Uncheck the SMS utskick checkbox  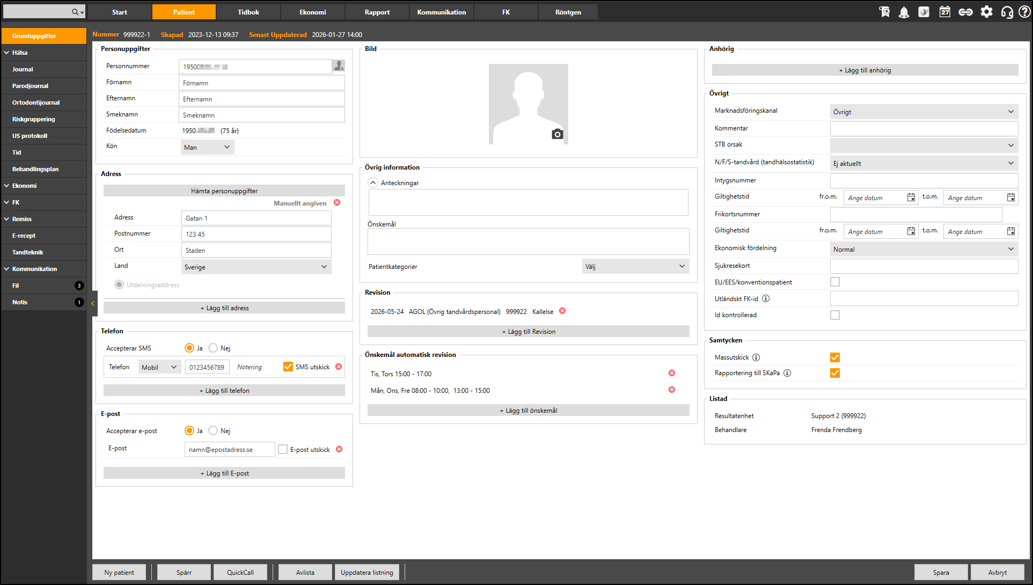(288, 367)
